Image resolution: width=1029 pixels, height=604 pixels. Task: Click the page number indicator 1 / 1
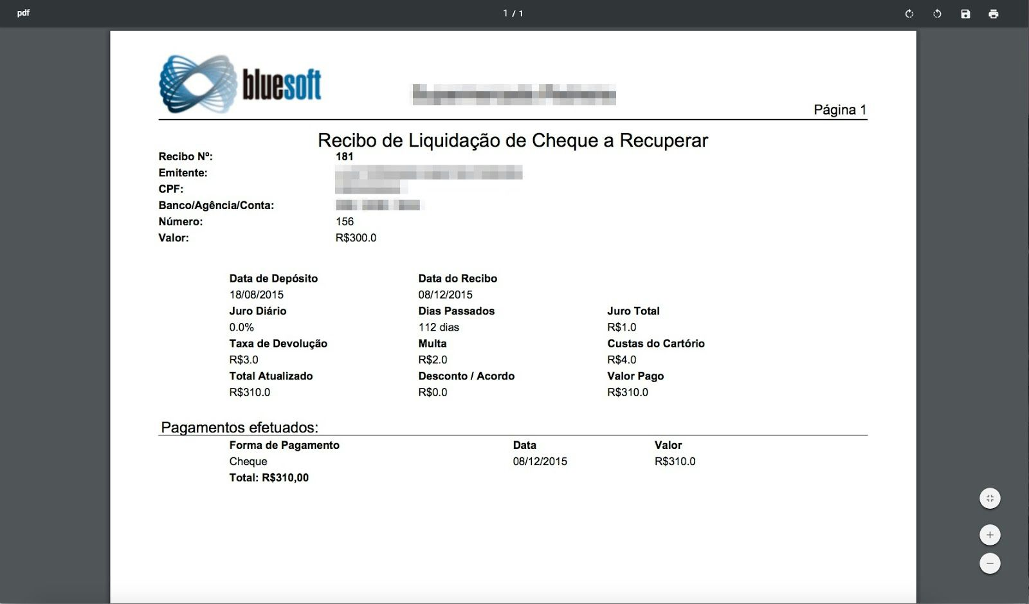[513, 14]
